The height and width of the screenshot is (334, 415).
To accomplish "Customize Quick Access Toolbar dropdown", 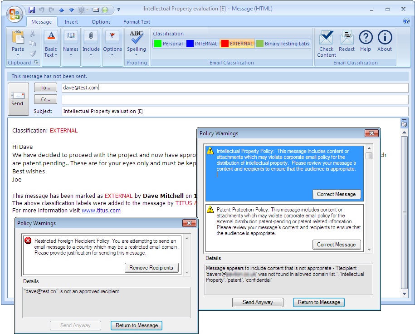I will pos(118,10).
